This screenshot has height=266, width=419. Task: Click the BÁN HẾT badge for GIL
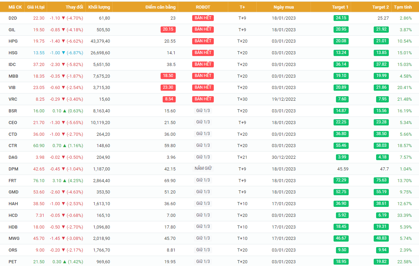click(203, 30)
